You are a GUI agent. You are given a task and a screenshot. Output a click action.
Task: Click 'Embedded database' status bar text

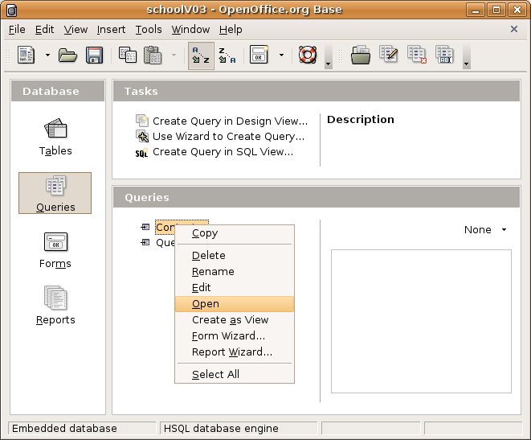click(64, 429)
